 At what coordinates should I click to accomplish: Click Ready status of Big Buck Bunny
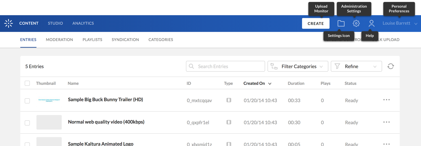[x=351, y=100]
